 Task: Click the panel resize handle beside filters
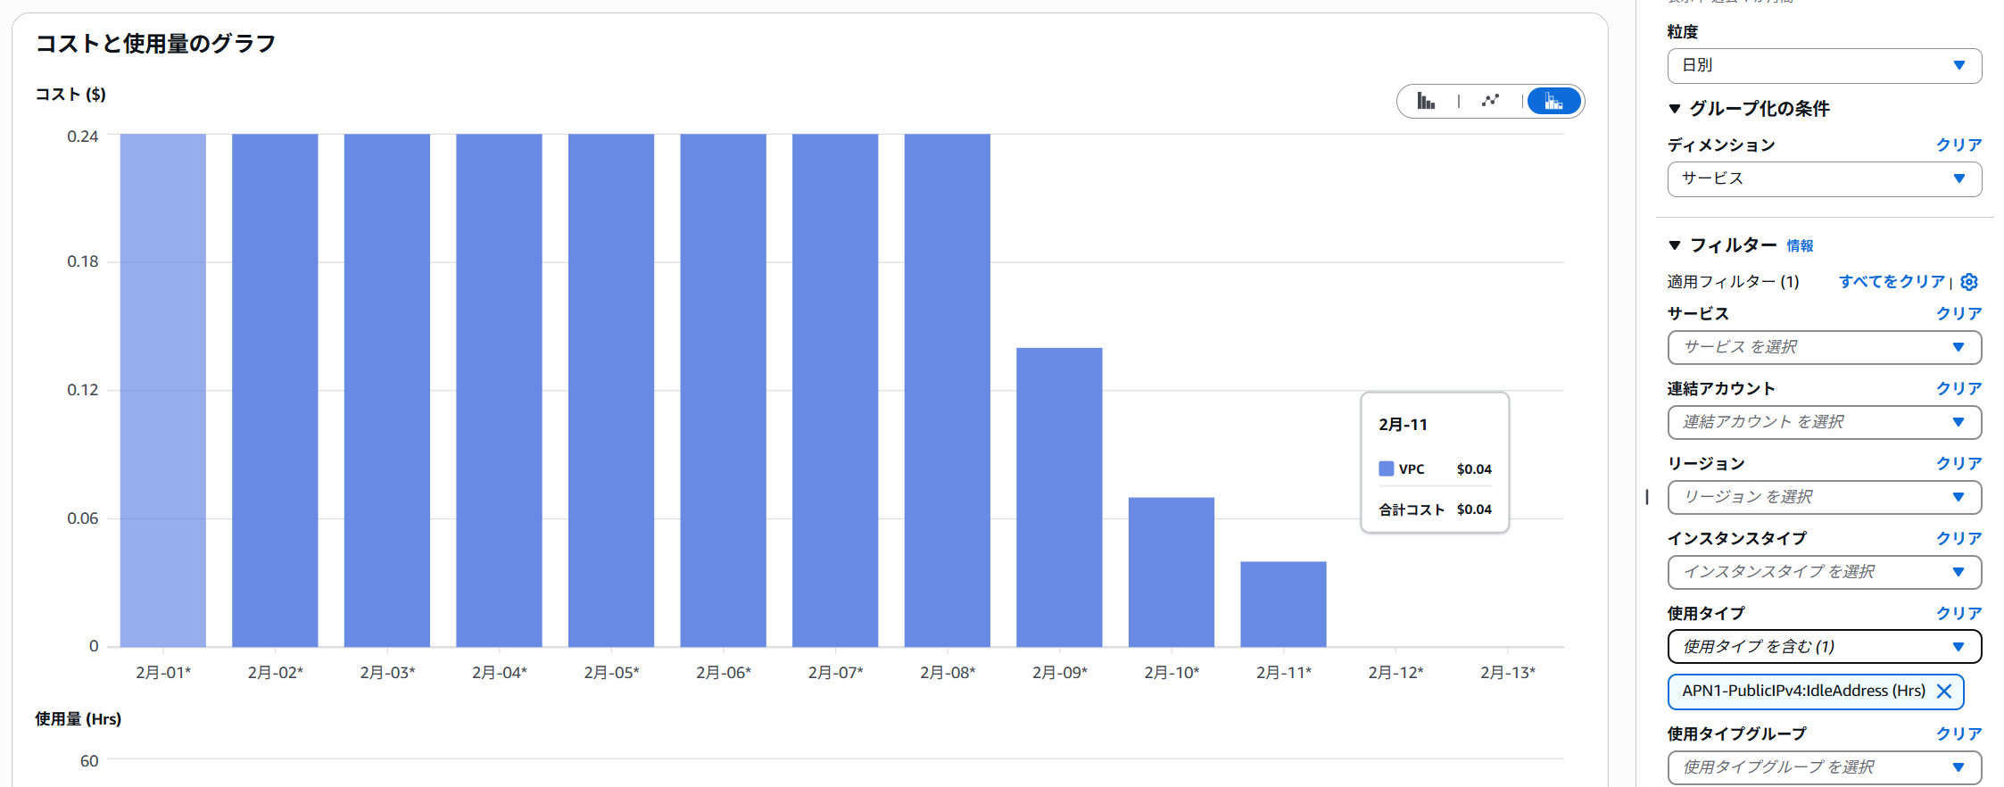point(1647,497)
